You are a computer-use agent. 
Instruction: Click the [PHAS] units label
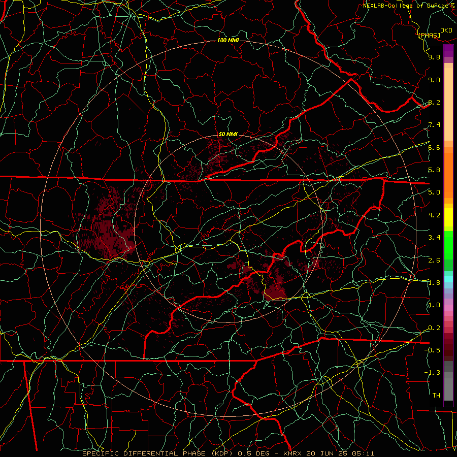coord(429,35)
